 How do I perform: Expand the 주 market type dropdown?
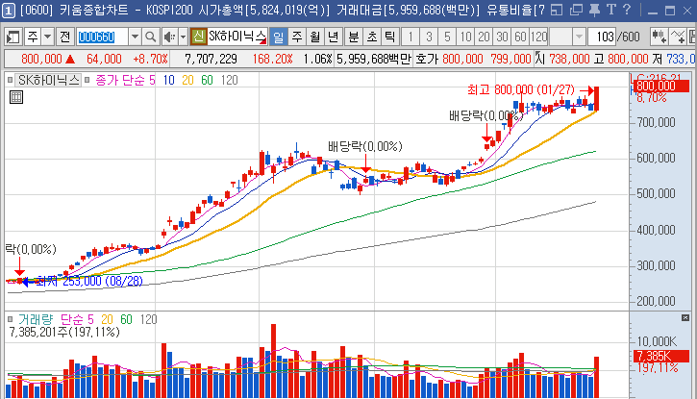click(x=47, y=37)
